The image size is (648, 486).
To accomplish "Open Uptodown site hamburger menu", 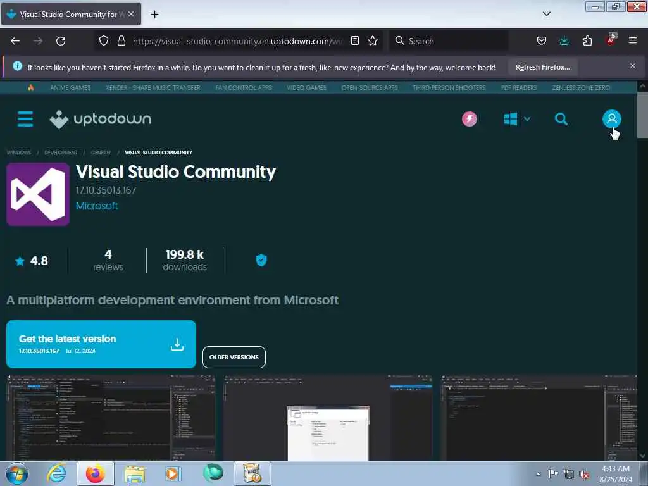I will click(25, 119).
